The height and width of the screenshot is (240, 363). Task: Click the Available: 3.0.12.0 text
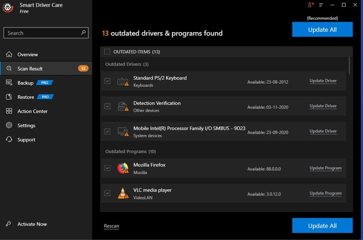tap(264, 194)
